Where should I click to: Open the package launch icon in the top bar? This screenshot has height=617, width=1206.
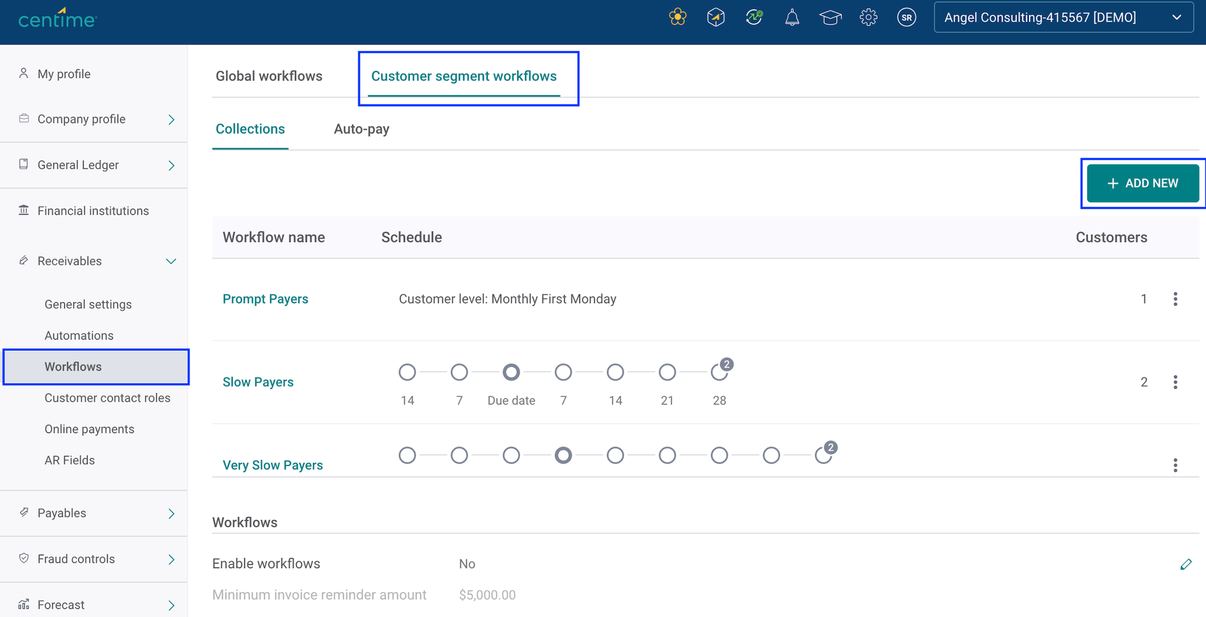715,17
